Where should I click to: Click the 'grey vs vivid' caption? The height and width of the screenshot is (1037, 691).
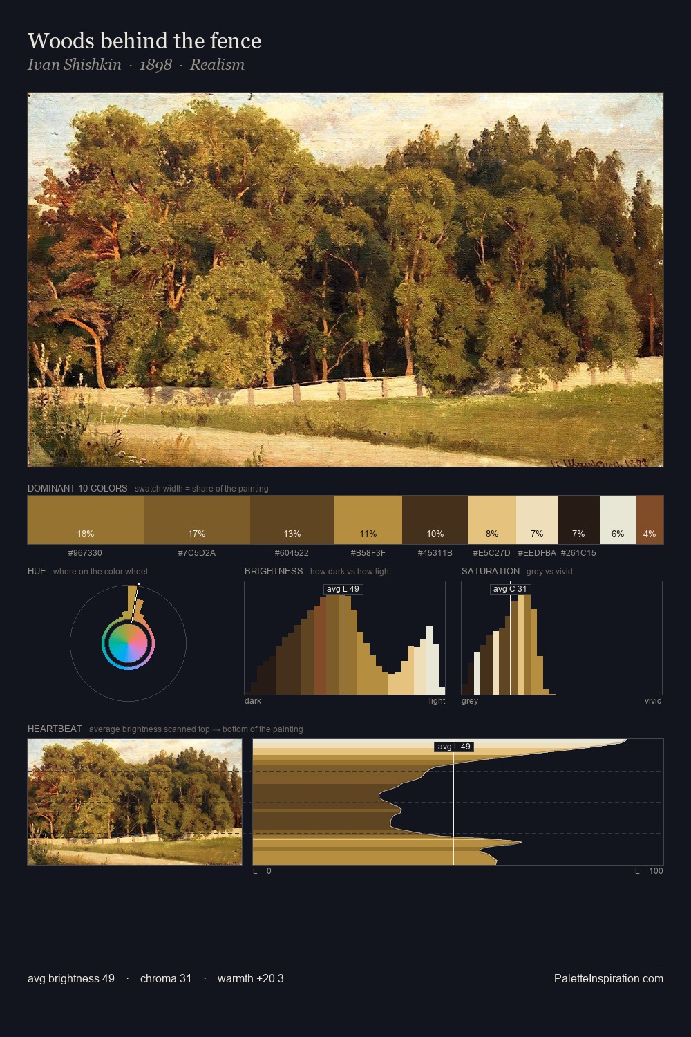[x=549, y=572]
